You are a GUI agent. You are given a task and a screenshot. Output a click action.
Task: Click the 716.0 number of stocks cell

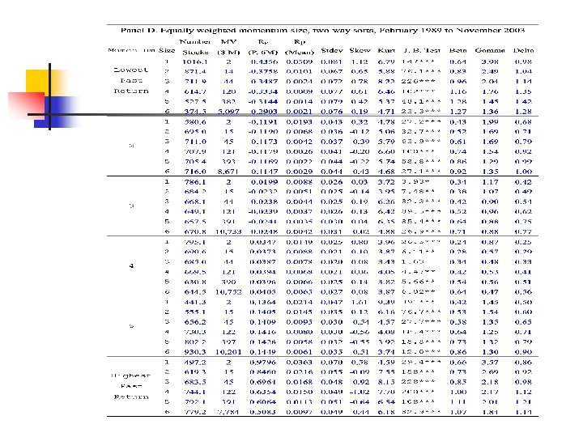195,172
